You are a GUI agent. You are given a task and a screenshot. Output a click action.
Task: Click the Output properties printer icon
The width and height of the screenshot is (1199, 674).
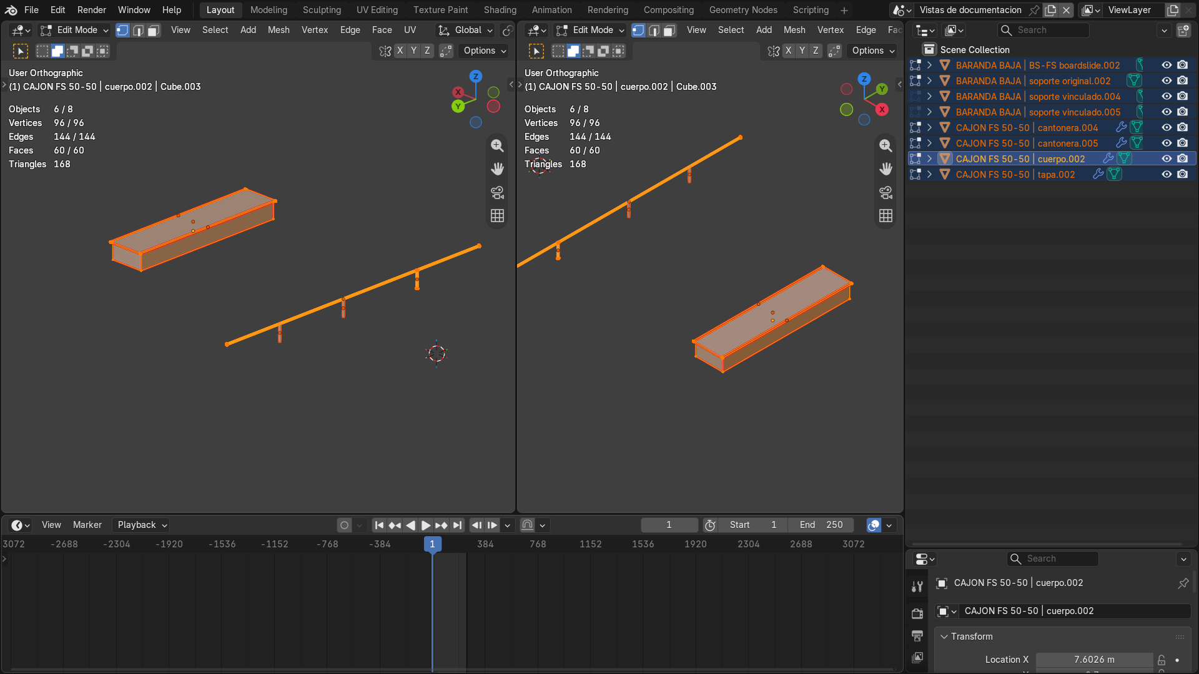[917, 635]
